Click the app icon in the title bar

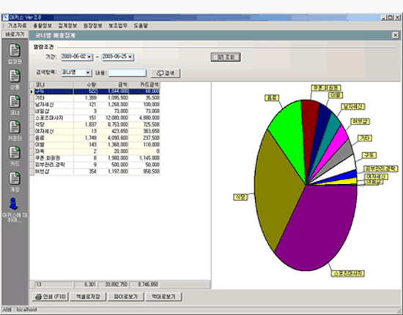pyautogui.click(x=5, y=18)
